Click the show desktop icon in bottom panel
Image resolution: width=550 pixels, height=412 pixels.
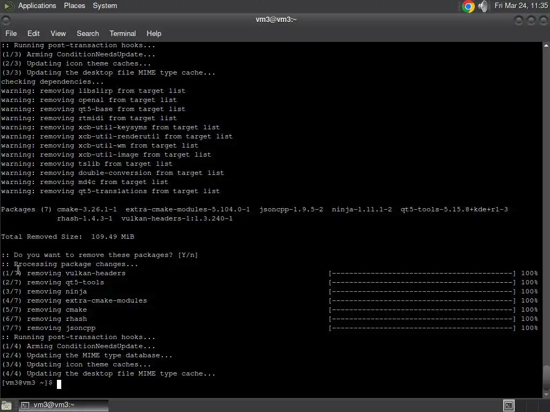[x=6, y=406]
